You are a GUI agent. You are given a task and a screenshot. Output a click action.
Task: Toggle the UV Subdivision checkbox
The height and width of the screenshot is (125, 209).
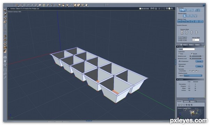[179, 61]
